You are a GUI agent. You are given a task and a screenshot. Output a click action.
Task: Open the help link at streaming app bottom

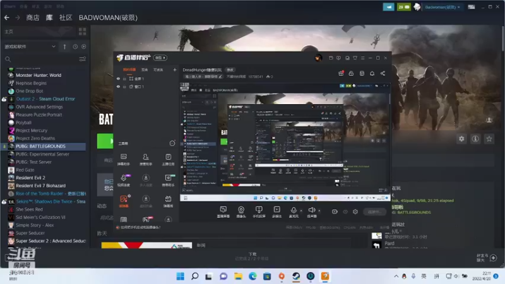tap(140, 227)
